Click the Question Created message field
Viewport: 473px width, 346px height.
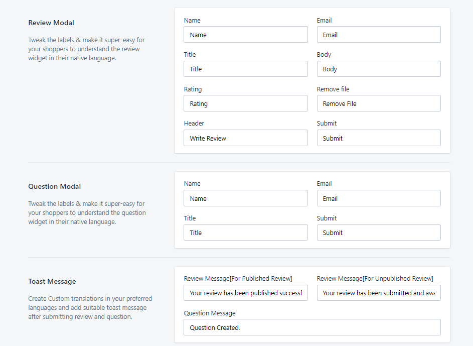[x=312, y=327]
